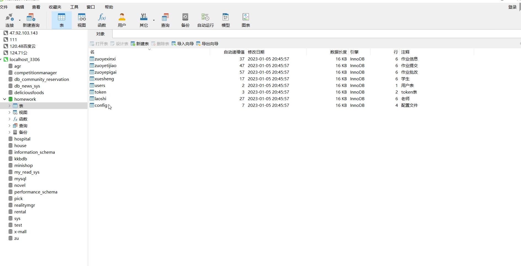The height and width of the screenshot is (266, 521).
Task: Click the 登录 (Login) link
Action: tap(512, 7)
